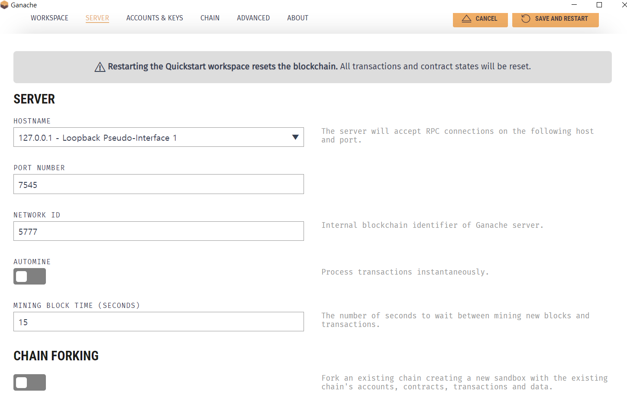Close the Ganache window
Screen dimensions: 627x411
624,5
